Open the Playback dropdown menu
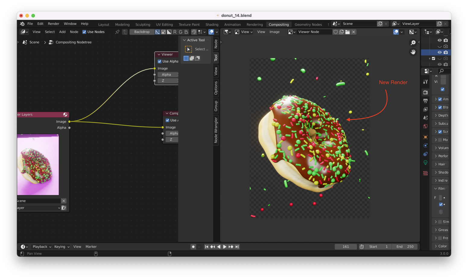468x279 pixels. coord(42,247)
